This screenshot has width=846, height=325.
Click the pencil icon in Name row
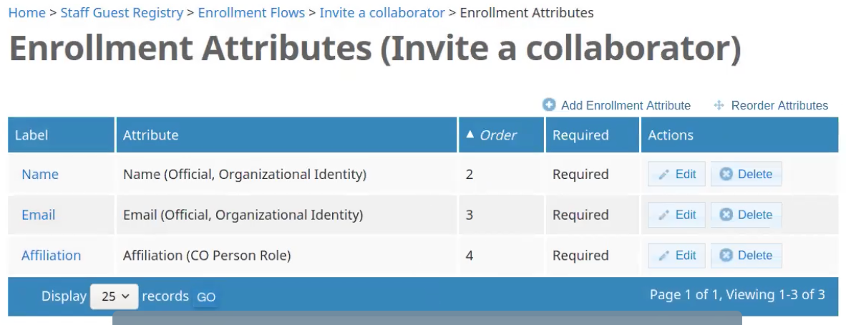664,175
